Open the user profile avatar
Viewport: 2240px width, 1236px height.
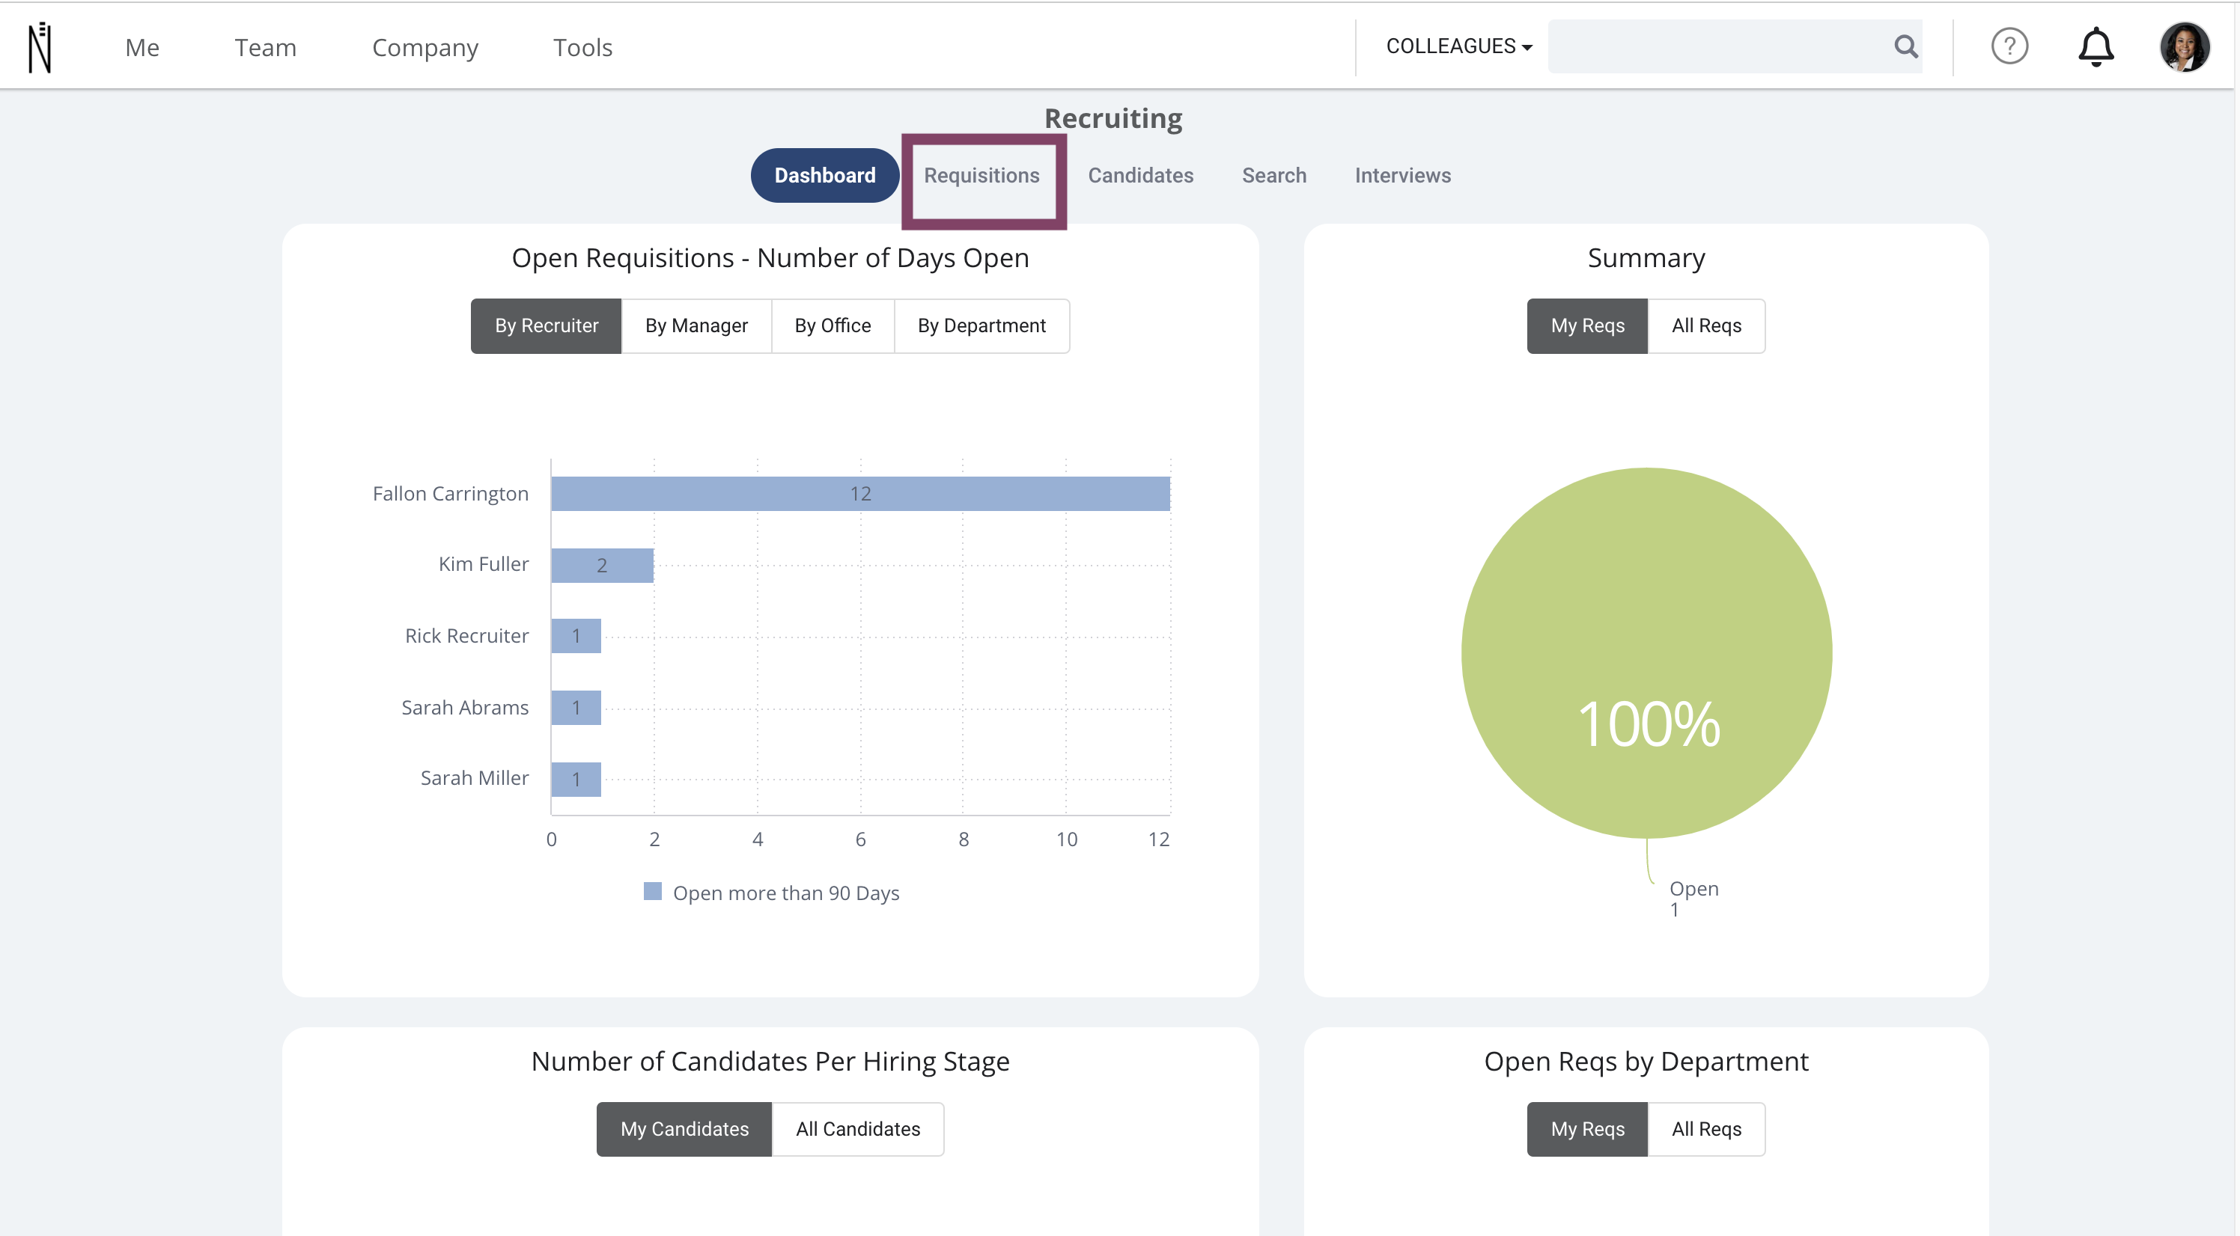[2184, 46]
